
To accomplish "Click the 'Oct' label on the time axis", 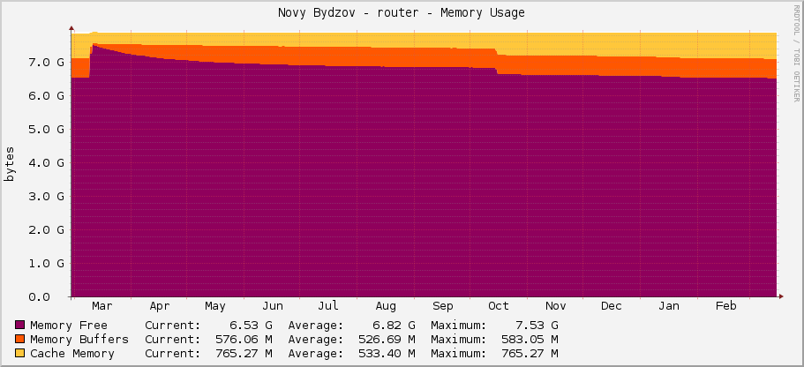I will coord(499,306).
